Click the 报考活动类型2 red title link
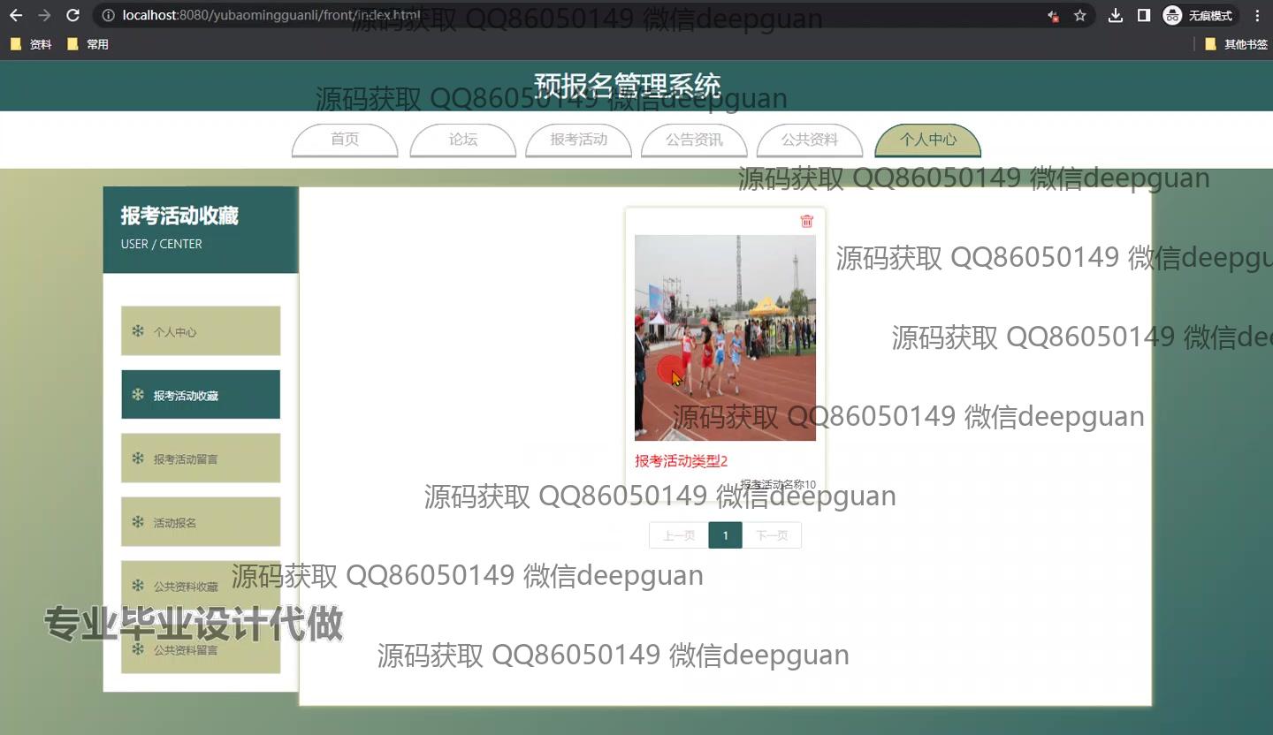The width and height of the screenshot is (1273, 735). click(x=681, y=461)
